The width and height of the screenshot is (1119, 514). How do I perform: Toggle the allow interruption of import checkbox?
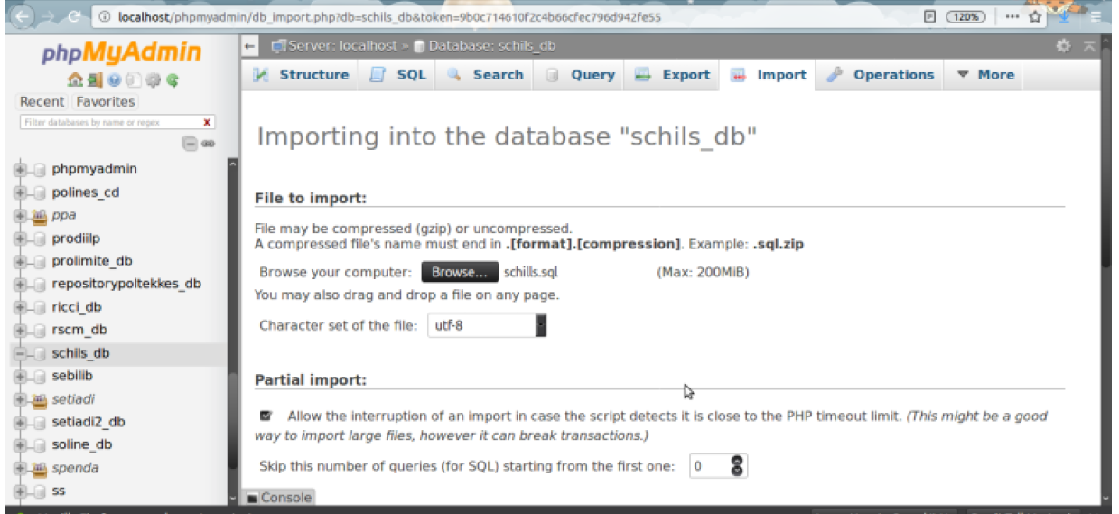click(266, 416)
